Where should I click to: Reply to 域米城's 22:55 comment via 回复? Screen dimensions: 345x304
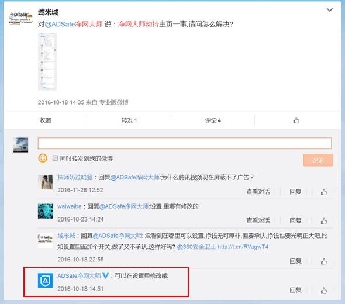click(295, 261)
